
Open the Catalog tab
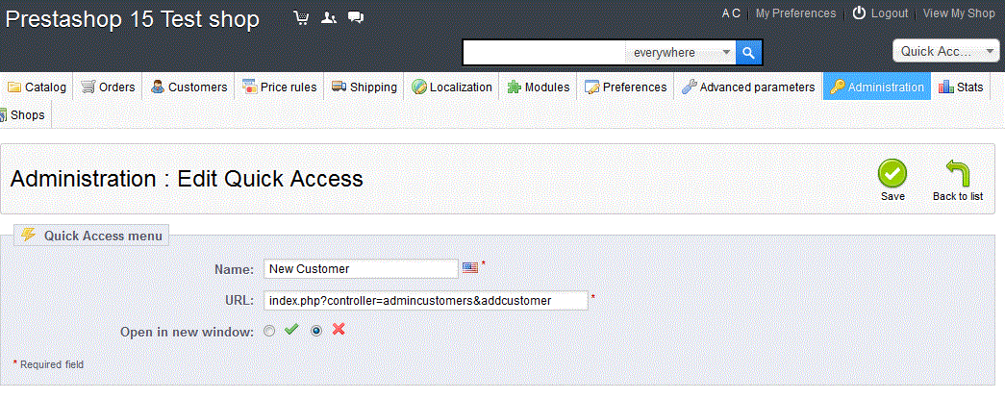pyautogui.click(x=38, y=87)
